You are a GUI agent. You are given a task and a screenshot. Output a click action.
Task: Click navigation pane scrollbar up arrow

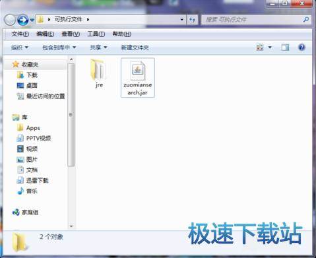pos(71,59)
